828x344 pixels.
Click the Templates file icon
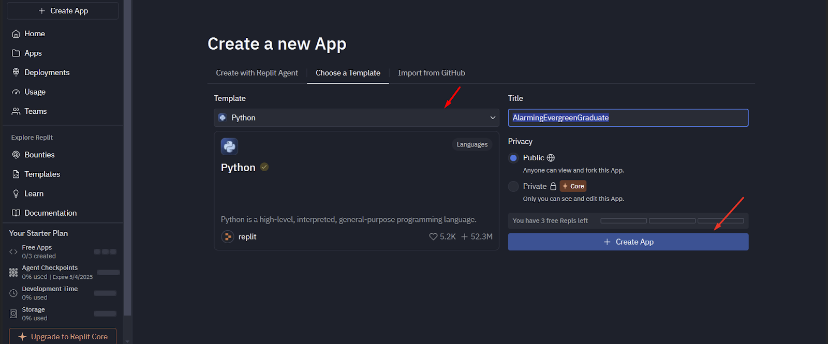click(x=16, y=174)
